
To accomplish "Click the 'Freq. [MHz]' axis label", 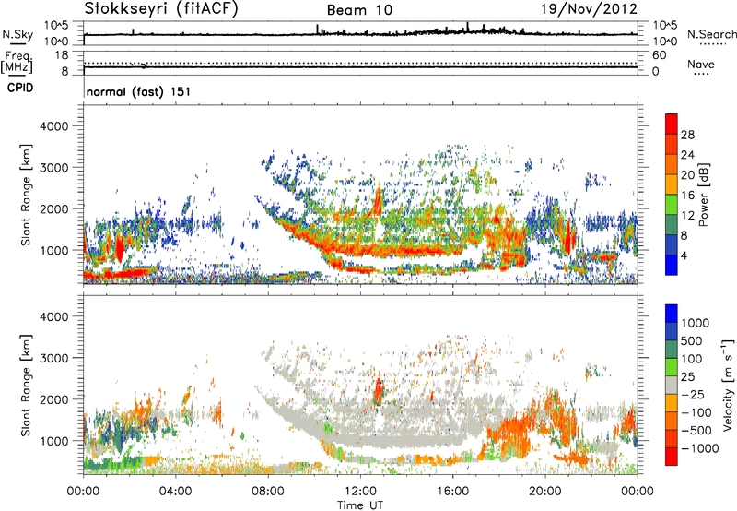I will tap(17, 63).
